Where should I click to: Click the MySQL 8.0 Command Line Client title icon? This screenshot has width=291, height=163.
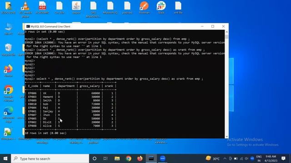click(x=28, y=26)
